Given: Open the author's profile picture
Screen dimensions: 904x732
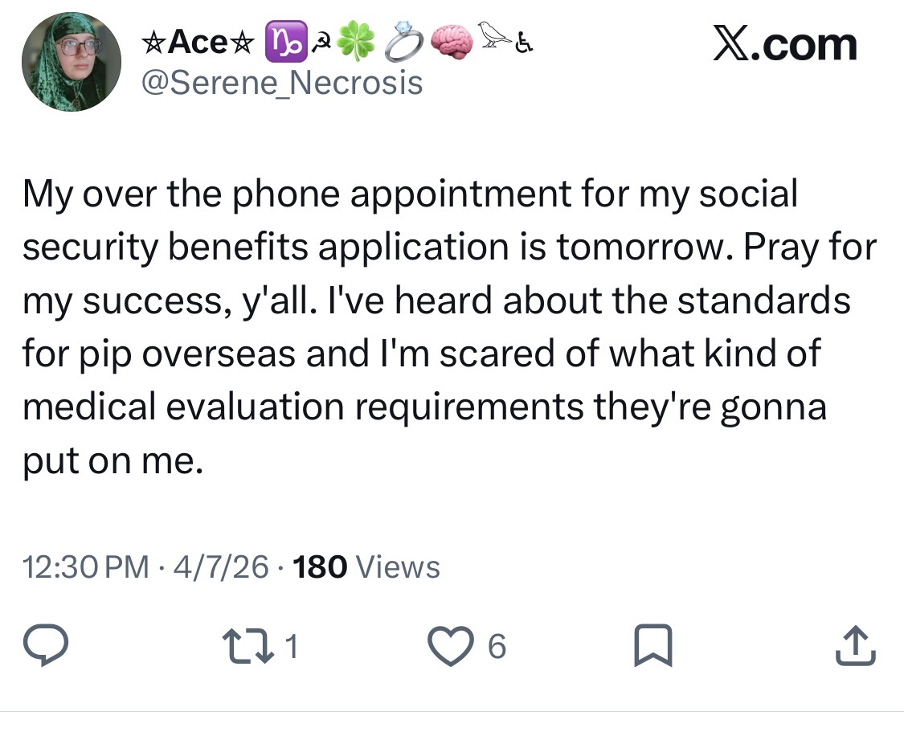Looking at the screenshot, I should pos(72,62).
